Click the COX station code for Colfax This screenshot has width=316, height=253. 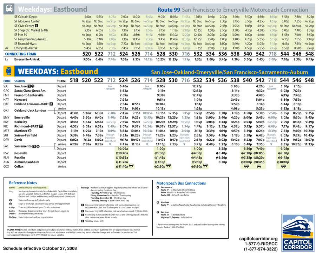click(6, 166)
